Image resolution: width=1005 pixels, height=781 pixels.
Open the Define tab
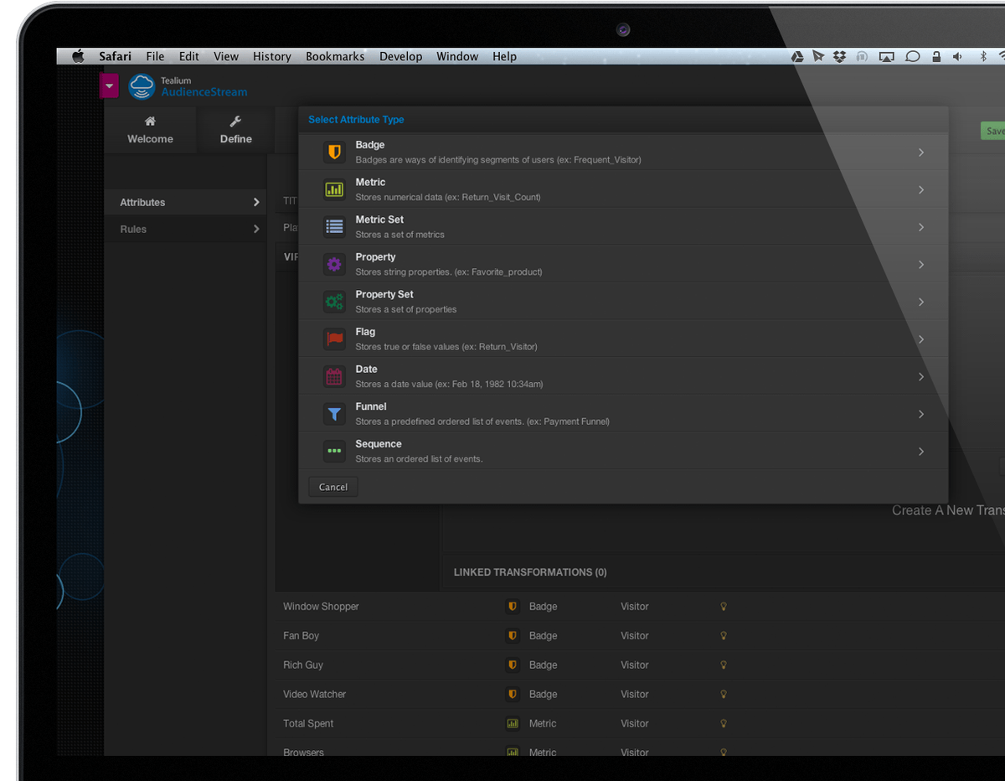[x=236, y=130]
